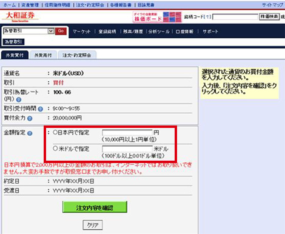Open the 株価ボード banner

pos(157,17)
